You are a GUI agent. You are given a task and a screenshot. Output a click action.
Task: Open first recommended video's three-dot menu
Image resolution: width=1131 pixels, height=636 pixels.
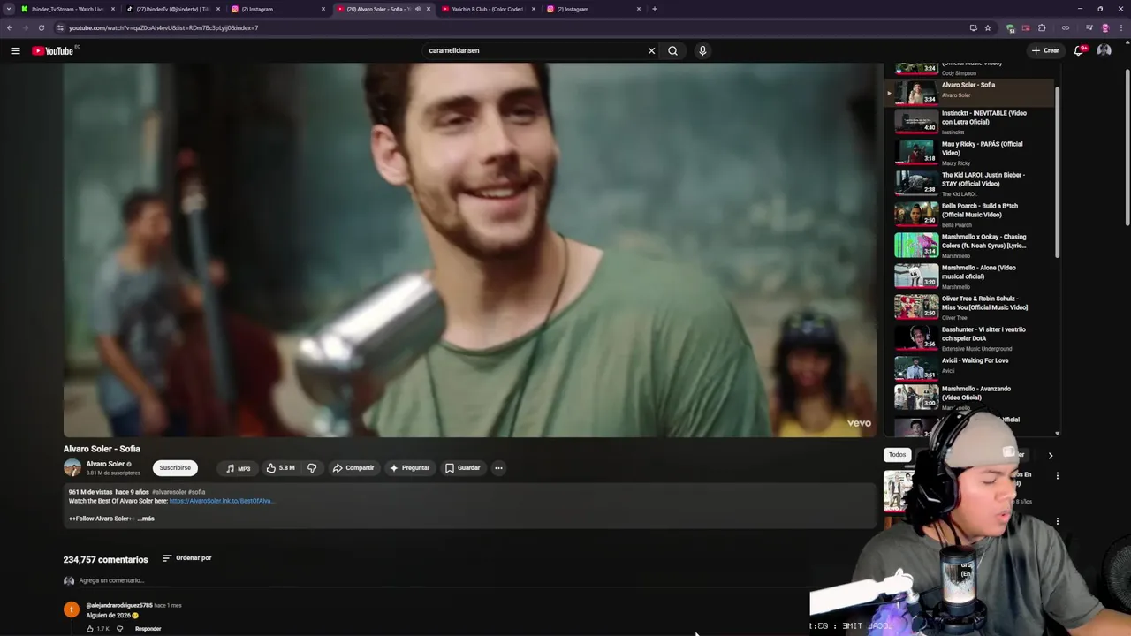point(1057,476)
